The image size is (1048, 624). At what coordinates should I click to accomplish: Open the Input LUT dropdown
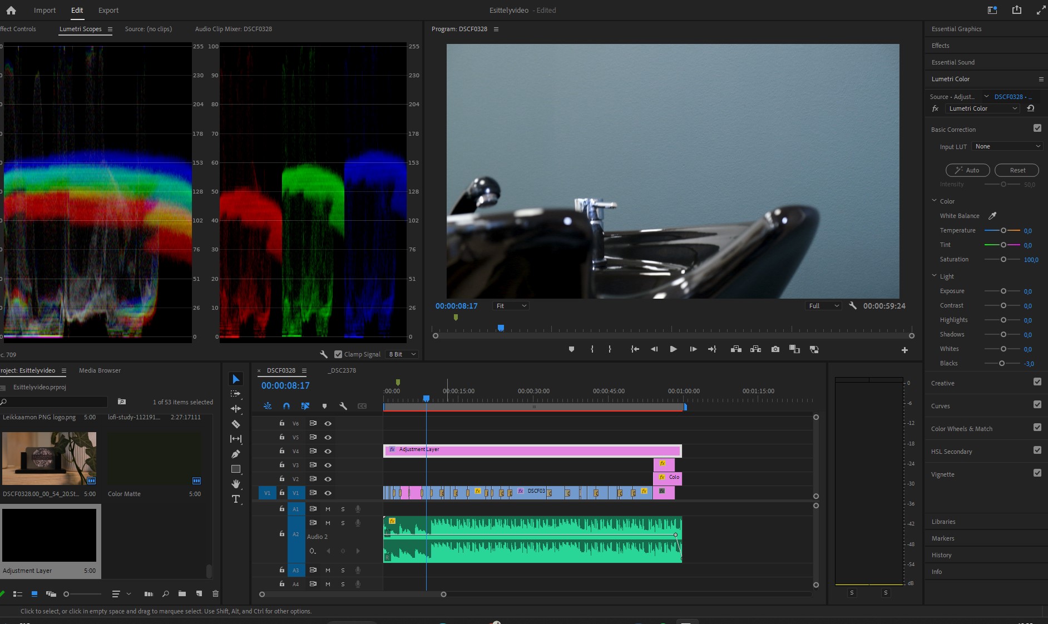coord(1007,146)
